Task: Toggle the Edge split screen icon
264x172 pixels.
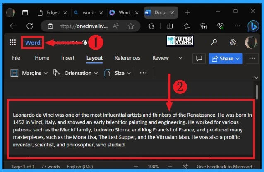Action: 170,26
